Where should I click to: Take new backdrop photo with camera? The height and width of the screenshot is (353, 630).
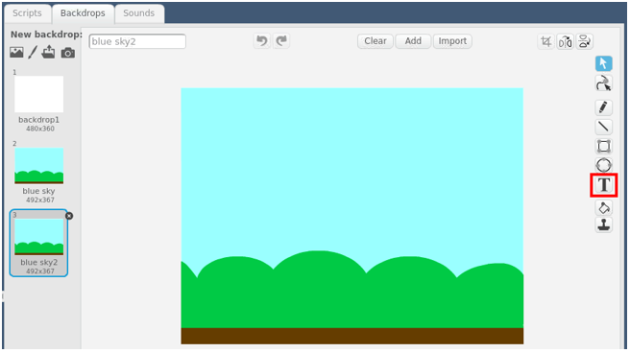(x=67, y=53)
